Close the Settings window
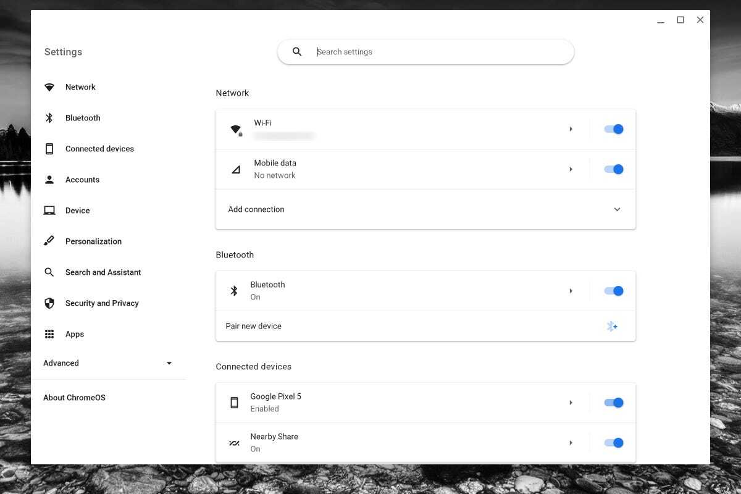 (x=700, y=20)
